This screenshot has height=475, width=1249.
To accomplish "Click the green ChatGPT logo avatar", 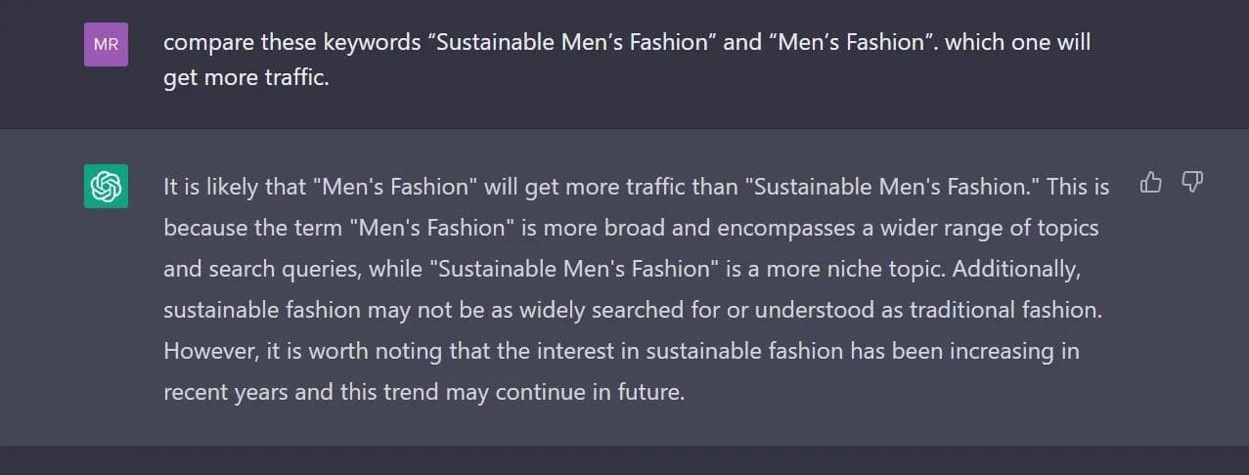I will pyautogui.click(x=106, y=186).
